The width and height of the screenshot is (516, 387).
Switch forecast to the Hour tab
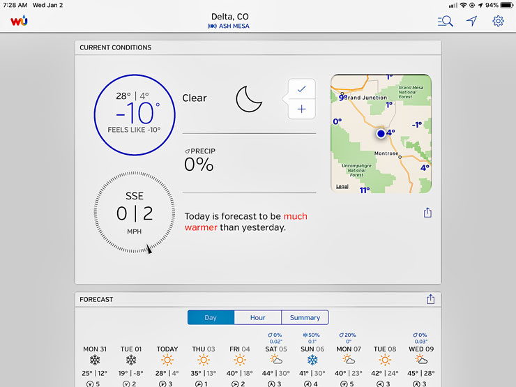click(257, 317)
